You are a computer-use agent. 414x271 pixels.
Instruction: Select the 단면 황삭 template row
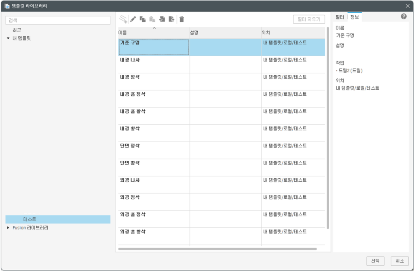[x=222, y=167]
